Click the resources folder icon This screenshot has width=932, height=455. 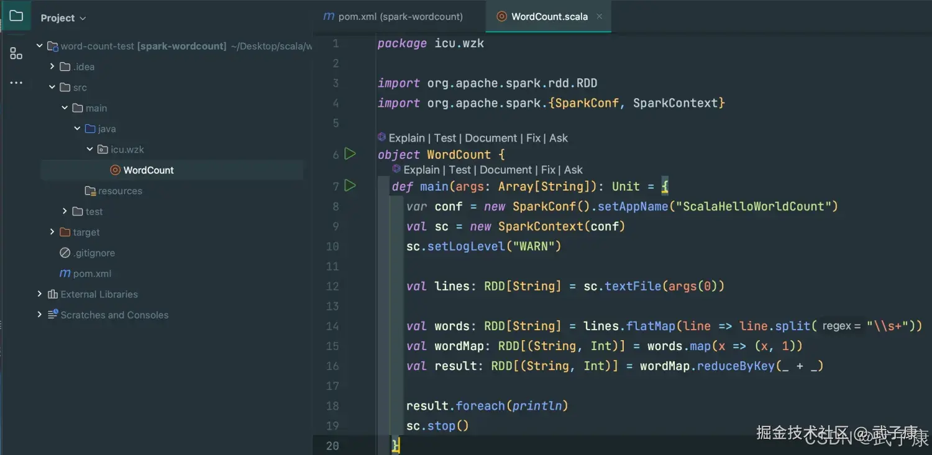coord(90,191)
